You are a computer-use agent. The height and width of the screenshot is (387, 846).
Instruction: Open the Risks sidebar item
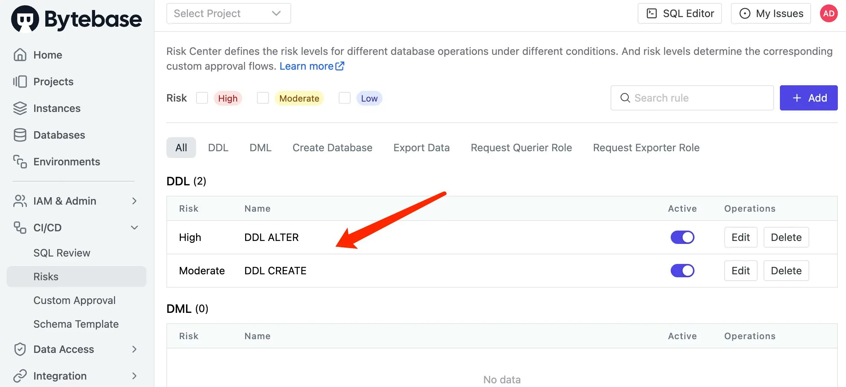[x=77, y=277]
